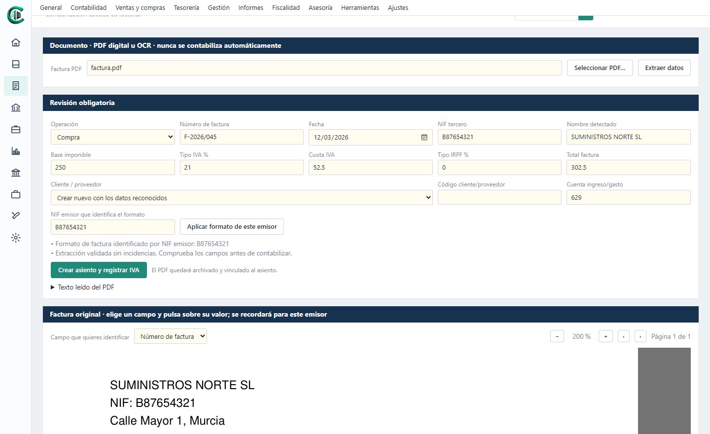Select the receipt invoice sidebar icon
This screenshot has height=434, width=710.
(x=16, y=86)
